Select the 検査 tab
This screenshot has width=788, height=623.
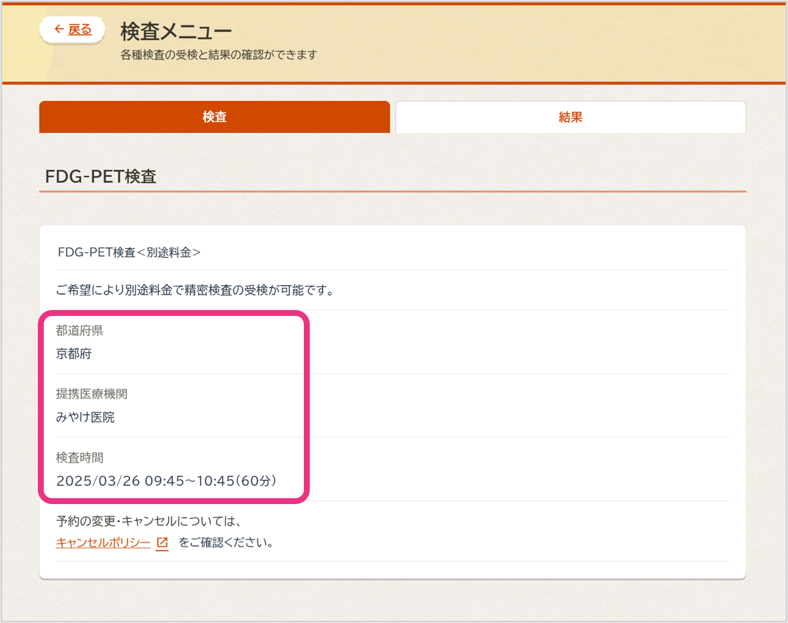(x=214, y=117)
